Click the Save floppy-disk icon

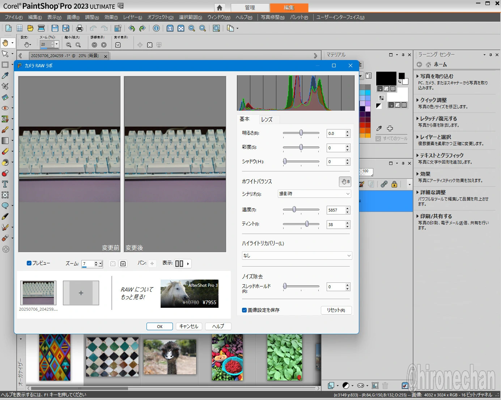click(55, 28)
